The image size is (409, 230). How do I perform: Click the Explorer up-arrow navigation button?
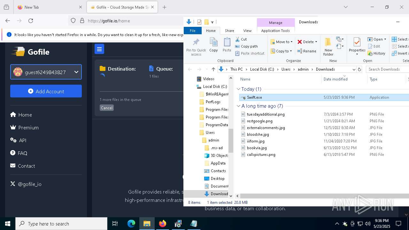click(213, 69)
